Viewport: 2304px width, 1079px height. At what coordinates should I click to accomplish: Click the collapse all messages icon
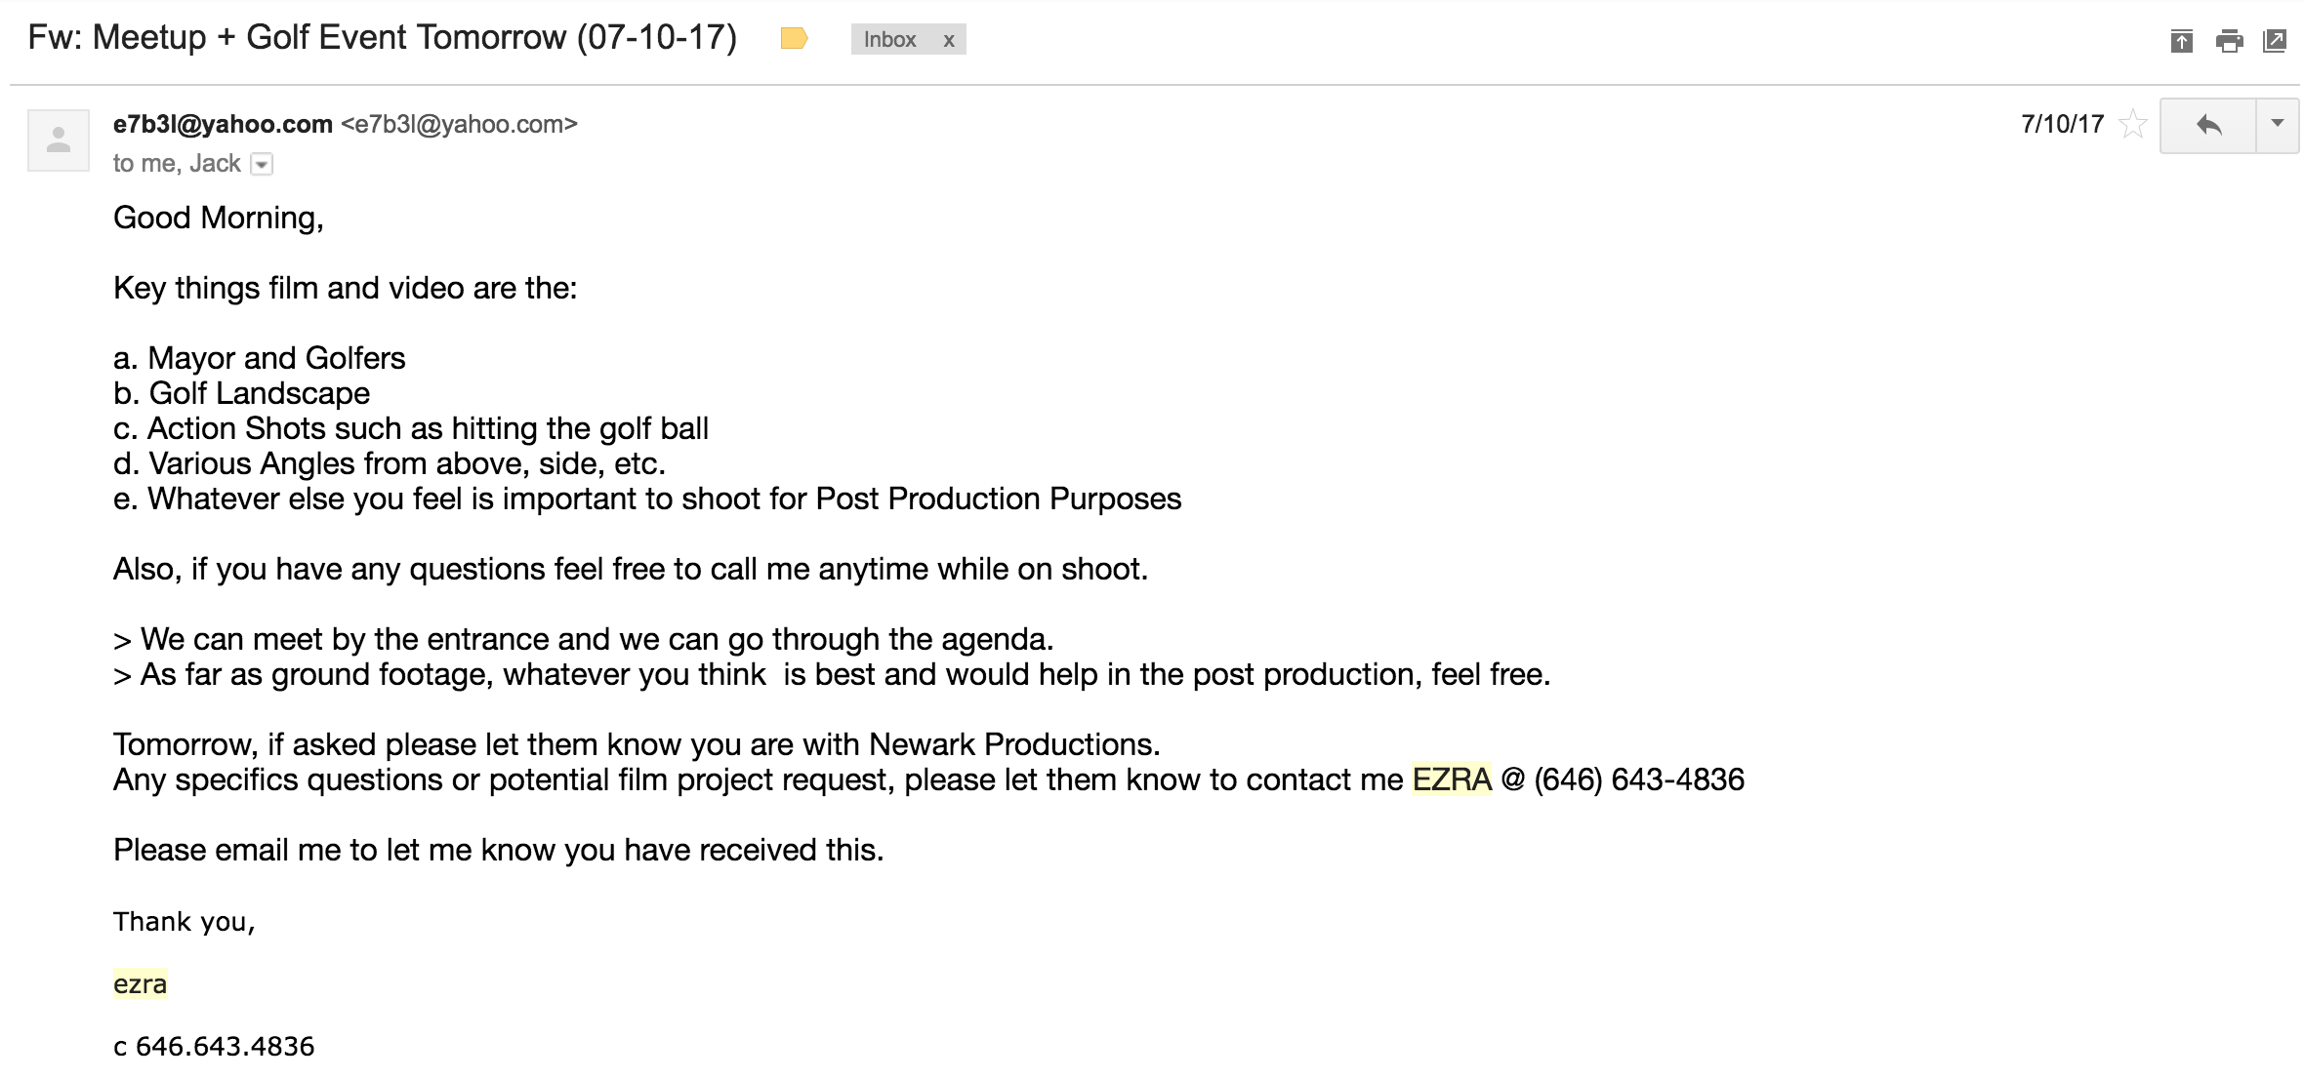click(x=2181, y=41)
